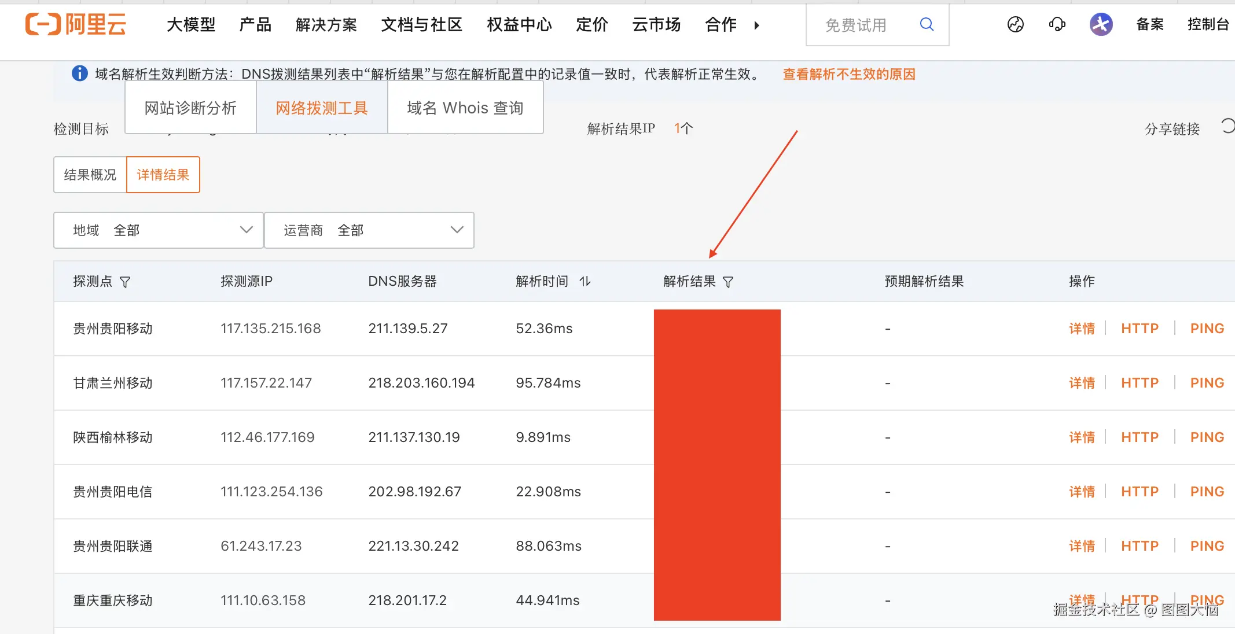
Task: Click the filter icon beside 解析结果
Action: (728, 282)
